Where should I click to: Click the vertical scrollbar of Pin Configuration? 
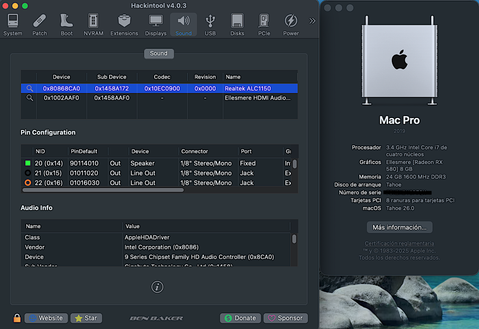(295, 164)
